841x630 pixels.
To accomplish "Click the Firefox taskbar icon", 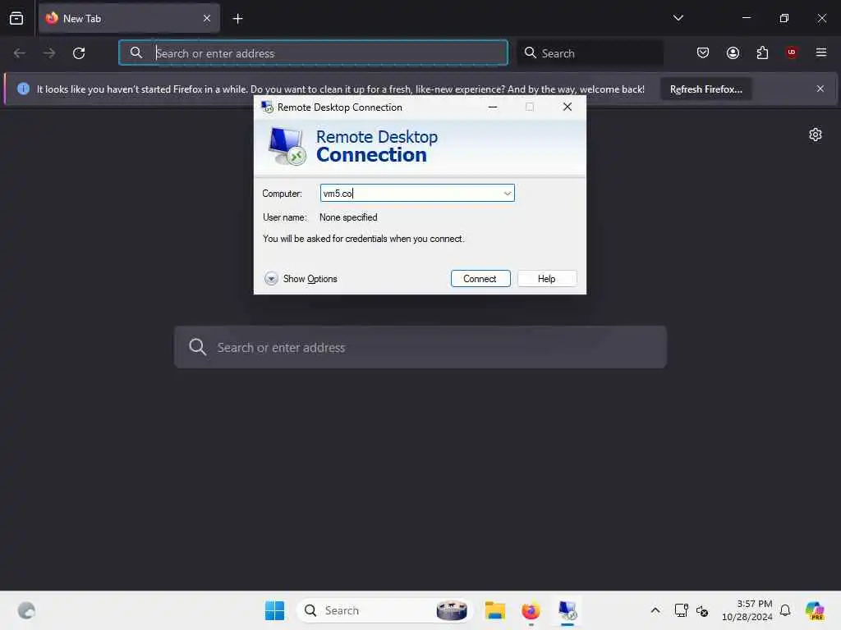I will click(531, 610).
